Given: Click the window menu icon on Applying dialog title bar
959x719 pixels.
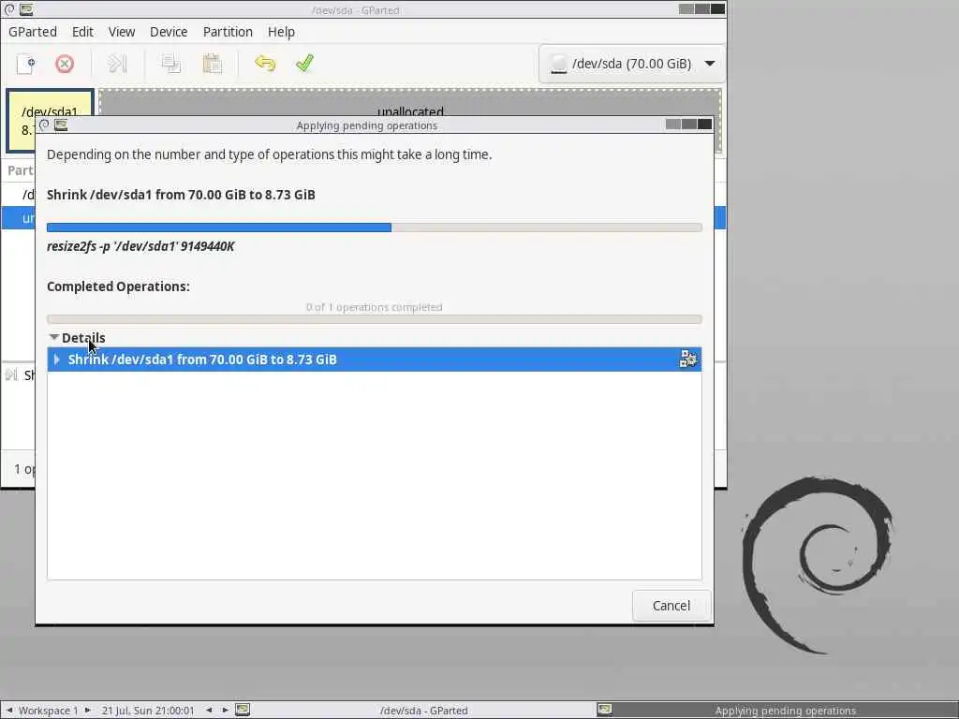Looking at the screenshot, I should click(43, 125).
